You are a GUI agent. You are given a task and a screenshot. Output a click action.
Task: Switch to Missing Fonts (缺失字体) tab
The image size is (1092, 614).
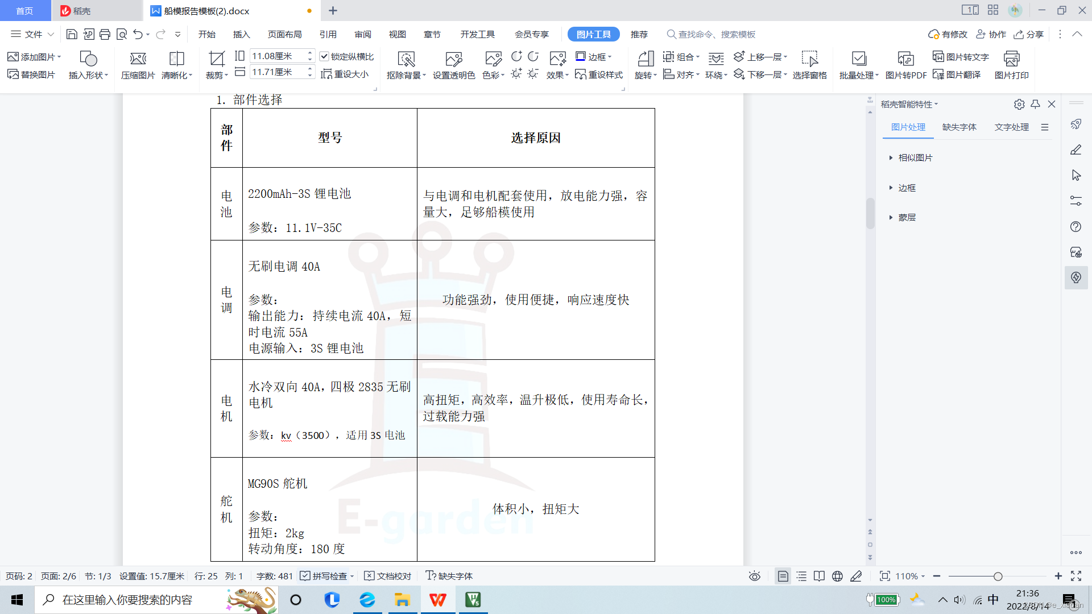(x=959, y=127)
